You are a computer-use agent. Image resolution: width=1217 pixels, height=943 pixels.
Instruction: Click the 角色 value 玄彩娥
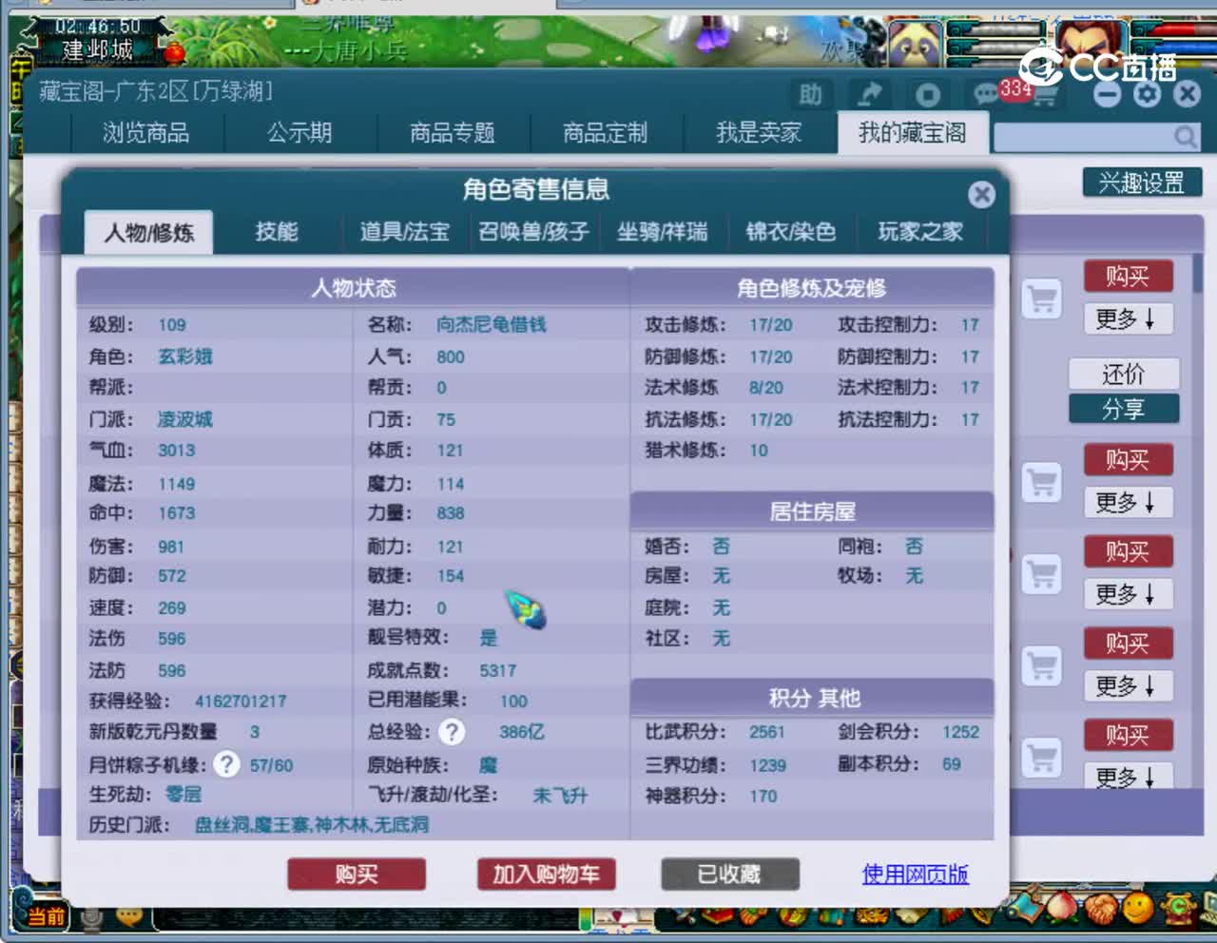click(185, 356)
